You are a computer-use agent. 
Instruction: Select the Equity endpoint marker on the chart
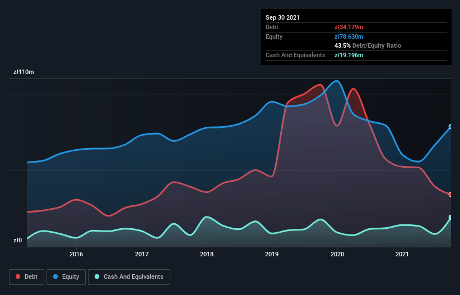(x=450, y=127)
